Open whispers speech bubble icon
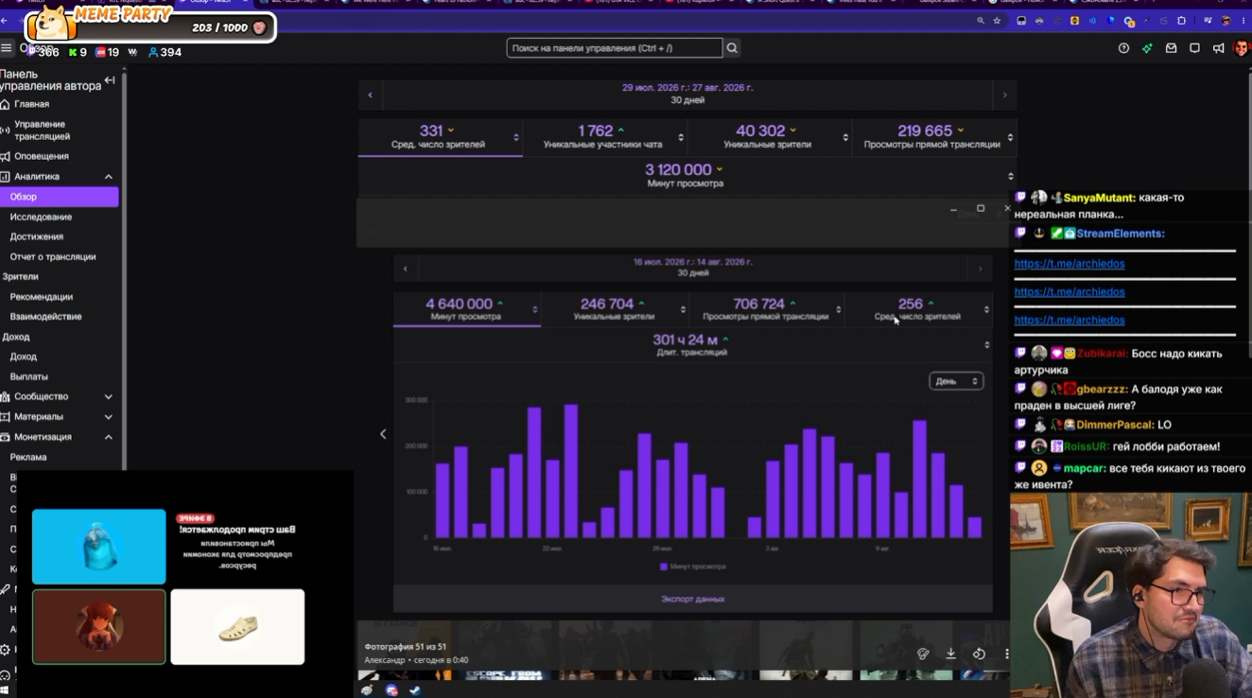Viewport: 1252px width, 698px height. [x=1194, y=48]
